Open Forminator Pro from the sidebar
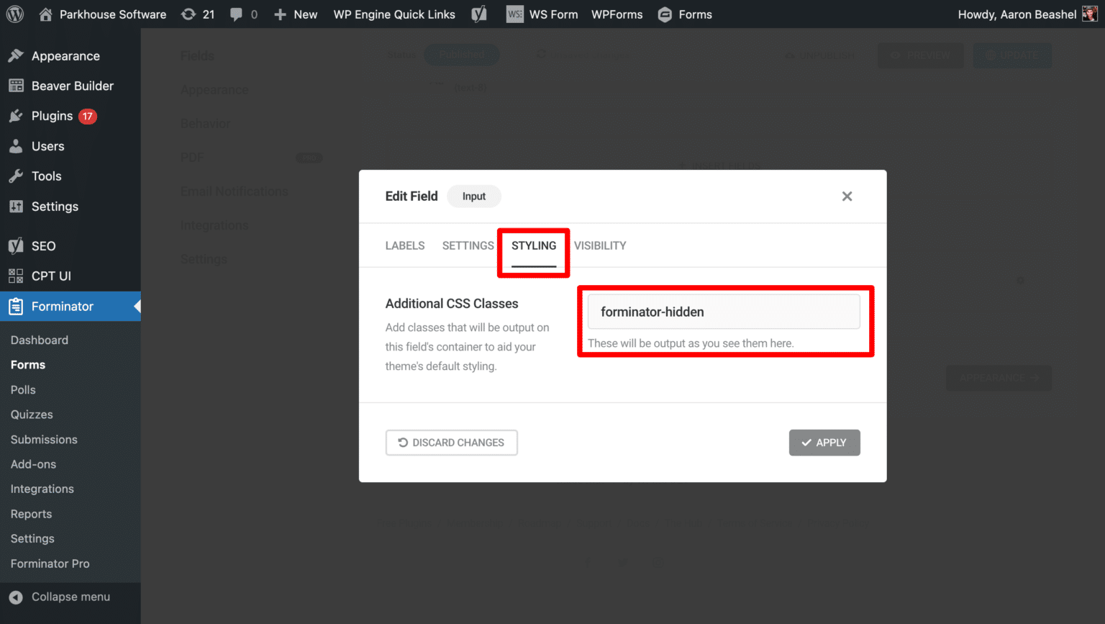The width and height of the screenshot is (1105, 624). tap(50, 564)
